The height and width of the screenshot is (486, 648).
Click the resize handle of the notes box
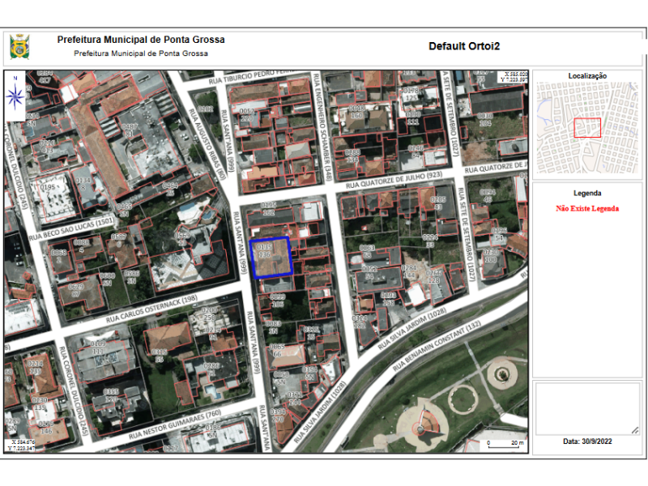(635, 428)
